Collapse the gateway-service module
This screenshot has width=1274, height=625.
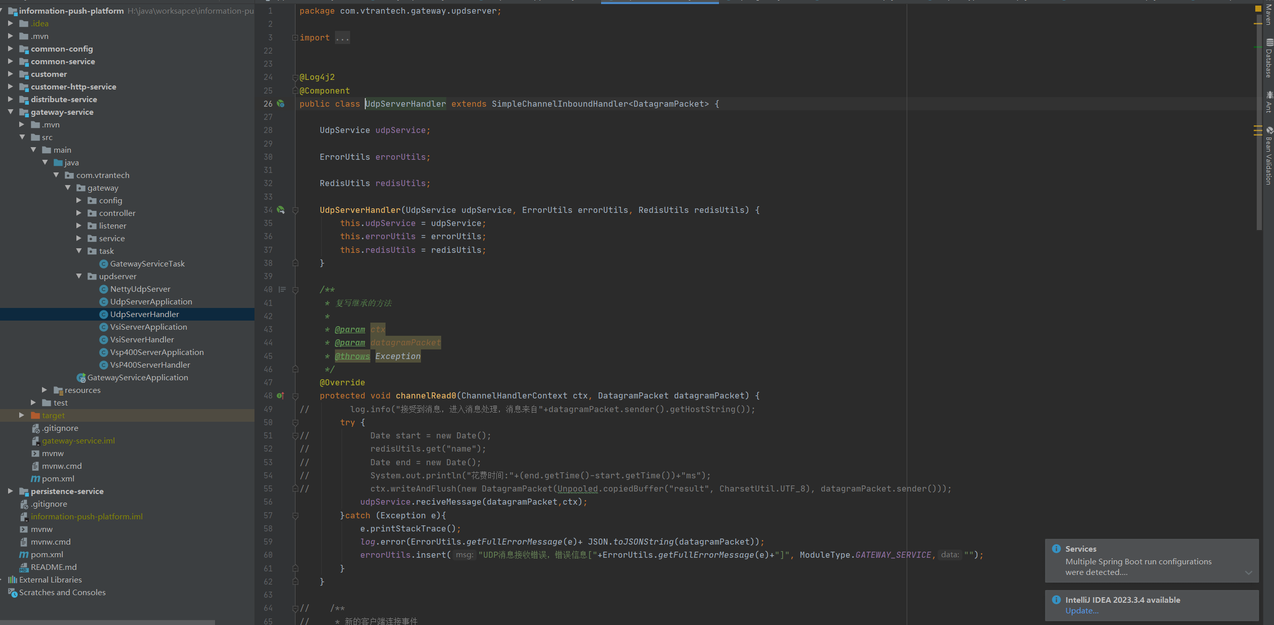[10, 112]
